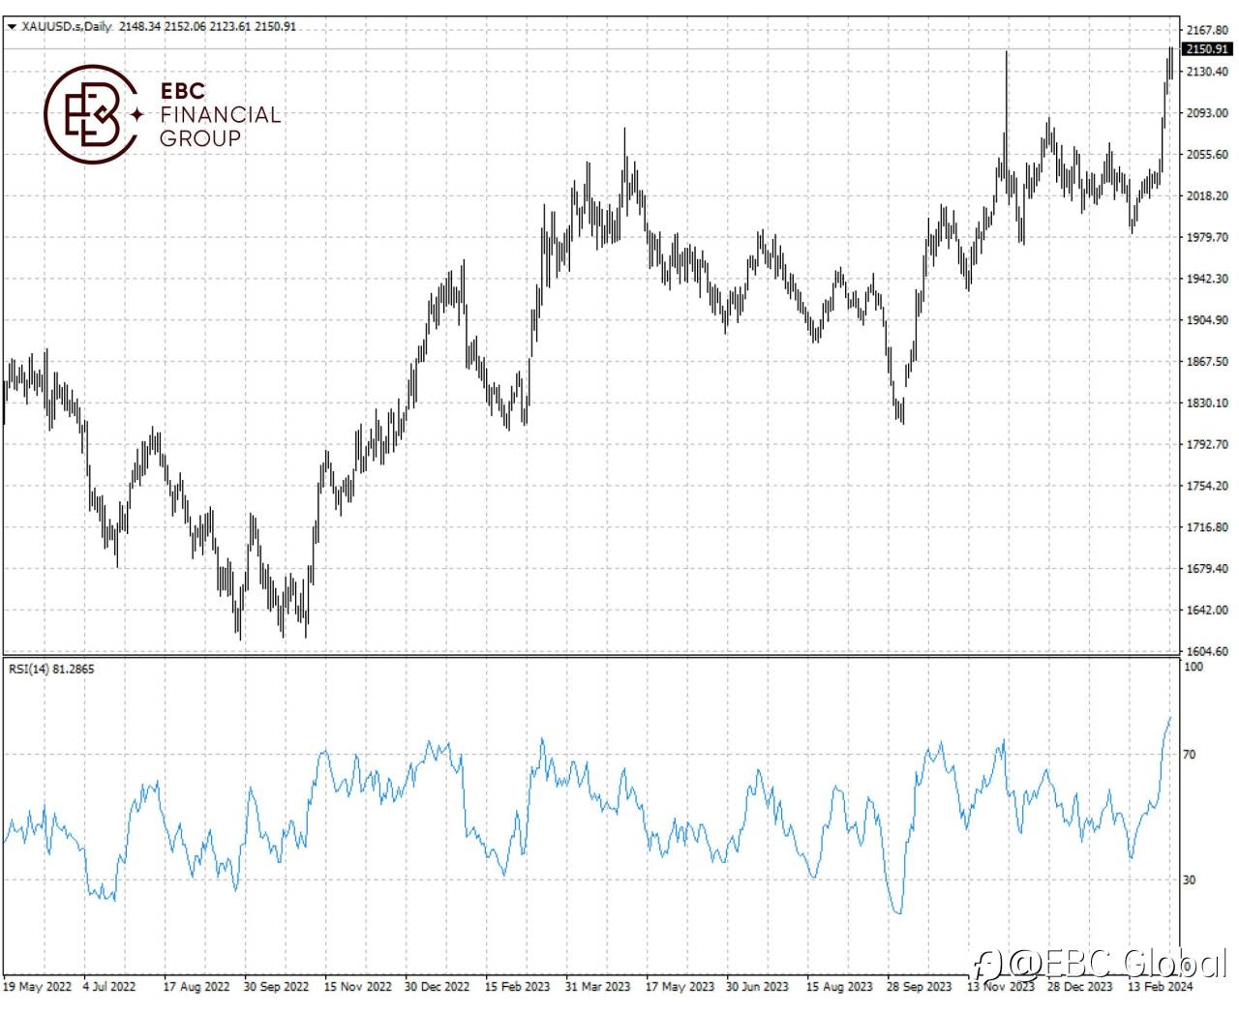Click the 1979.70 price axis label

[x=1207, y=238]
